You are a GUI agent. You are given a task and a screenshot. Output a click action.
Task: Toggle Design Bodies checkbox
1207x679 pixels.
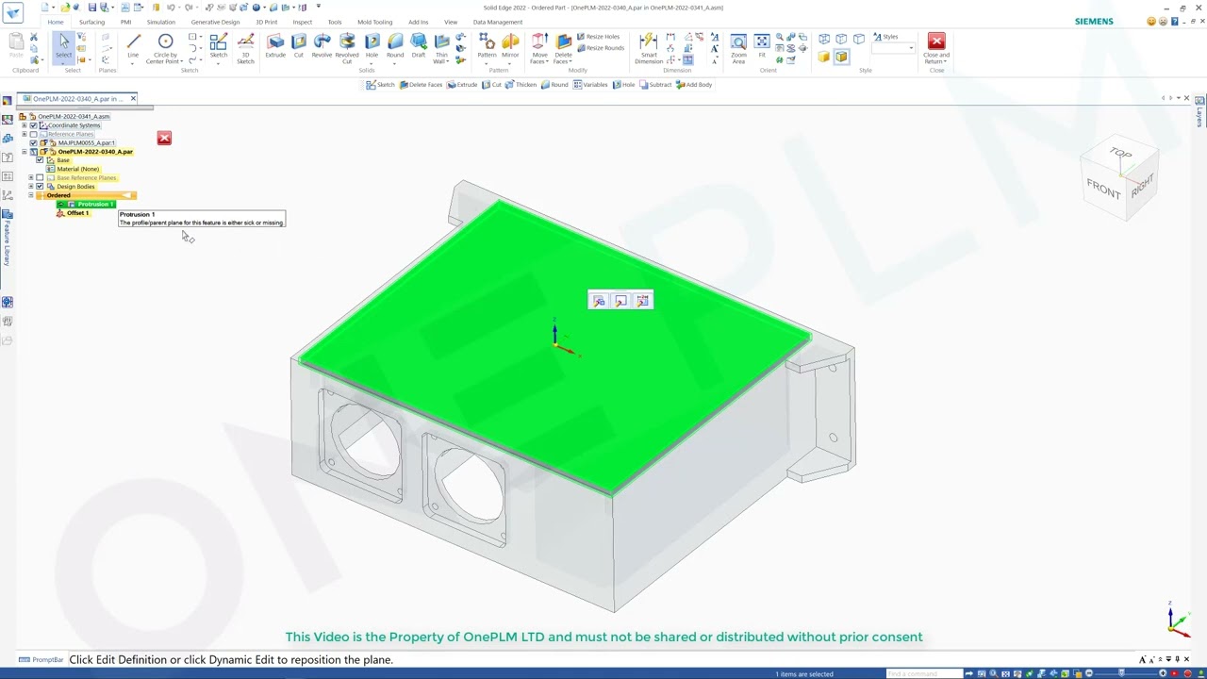(x=40, y=186)
